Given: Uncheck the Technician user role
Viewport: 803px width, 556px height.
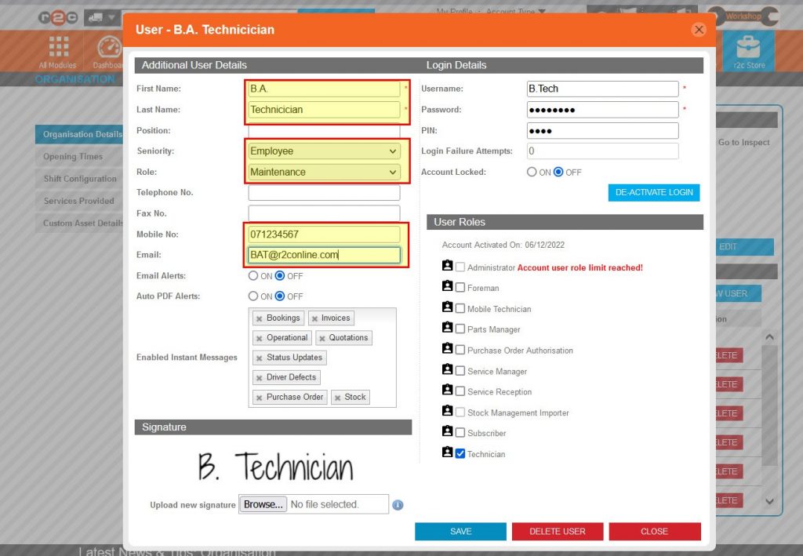Looking at the screenshot, I should point(460,453).
